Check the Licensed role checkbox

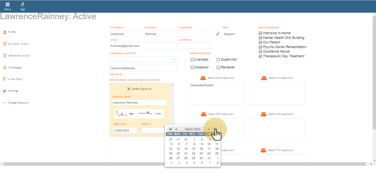pos(192,59)
